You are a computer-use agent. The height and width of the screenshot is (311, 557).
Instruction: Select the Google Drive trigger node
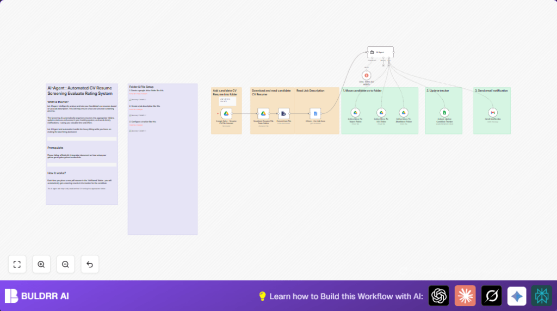(x=226, y=113)
